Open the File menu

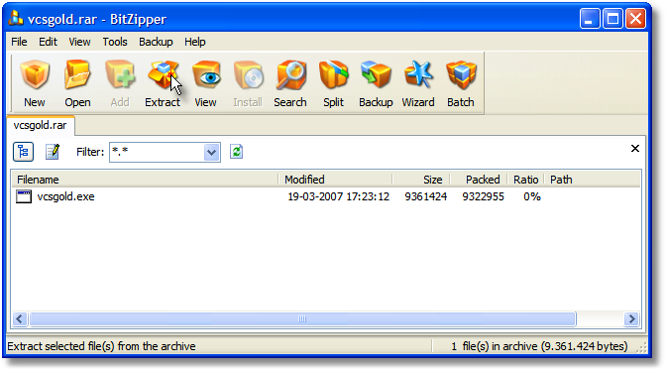[19, 42]
